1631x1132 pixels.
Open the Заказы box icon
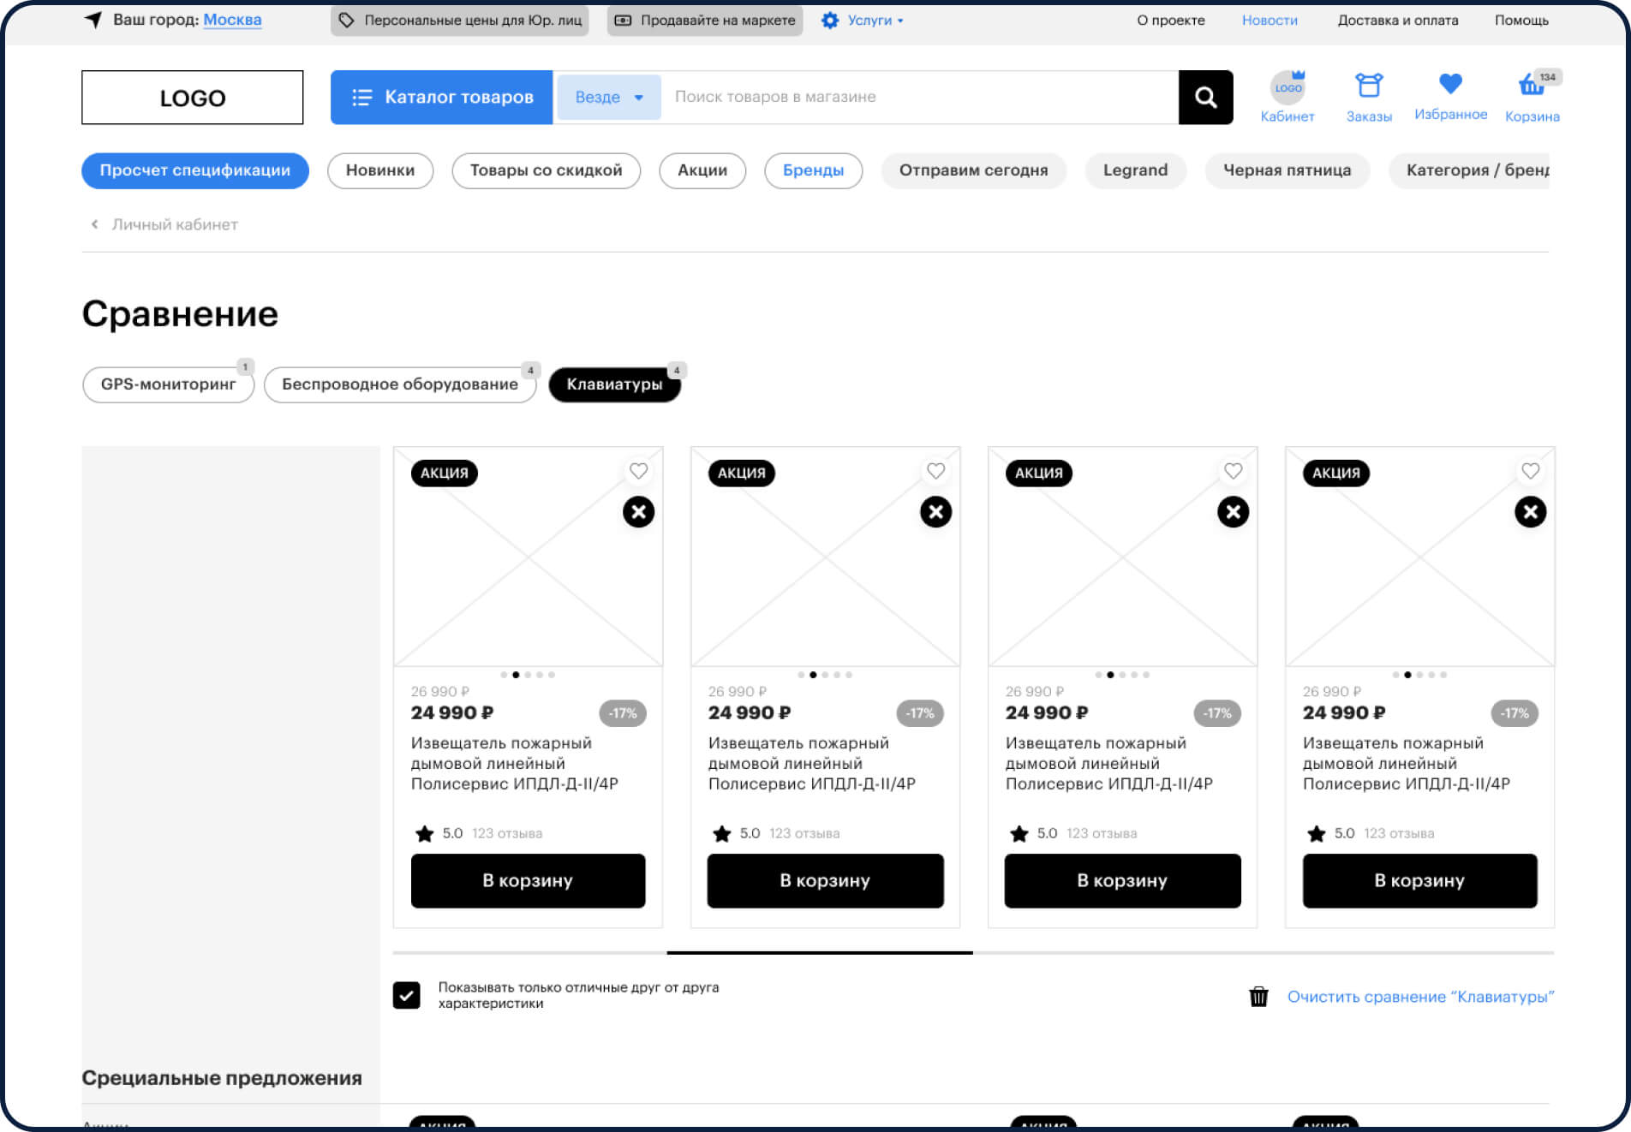click(x=1368, y=86)
